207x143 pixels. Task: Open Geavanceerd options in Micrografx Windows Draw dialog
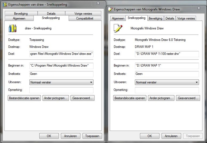click(188, 98)
